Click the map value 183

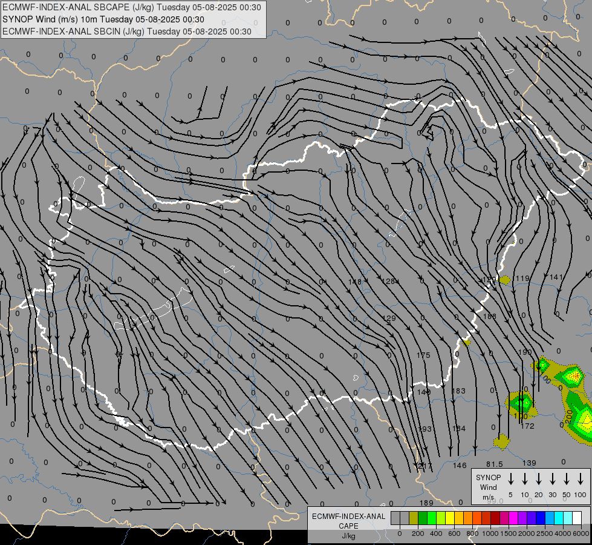click(x=458, y=391)
